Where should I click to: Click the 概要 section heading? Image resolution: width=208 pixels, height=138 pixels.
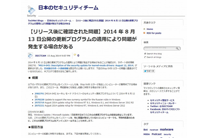[x=33, y=78]
